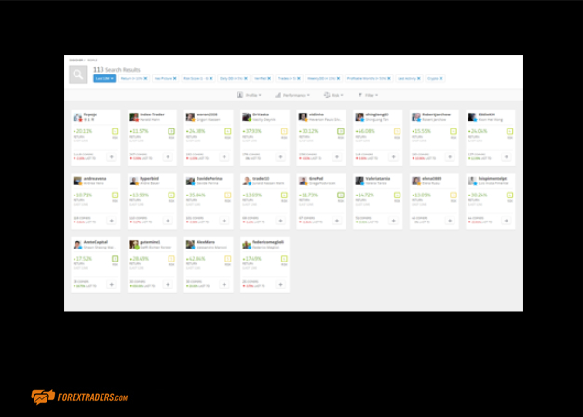Open the AlexMarro profile name link
Viewport: 583px width, 417px height.
(x=206, y=242)
